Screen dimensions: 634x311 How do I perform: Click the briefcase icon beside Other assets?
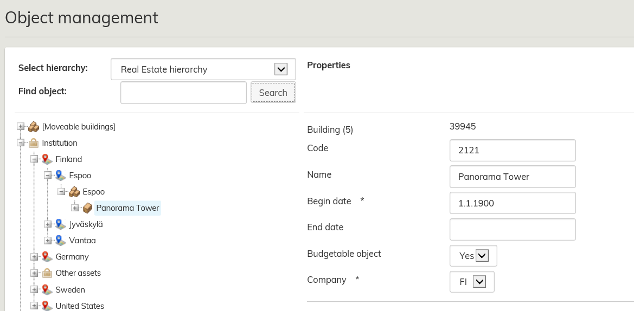coord(47,273)
